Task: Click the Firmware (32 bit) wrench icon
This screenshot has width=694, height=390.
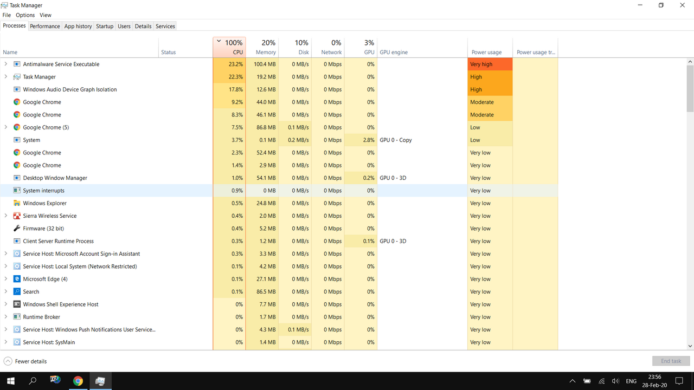Action: pyautogui.click(x=17, y=229)
